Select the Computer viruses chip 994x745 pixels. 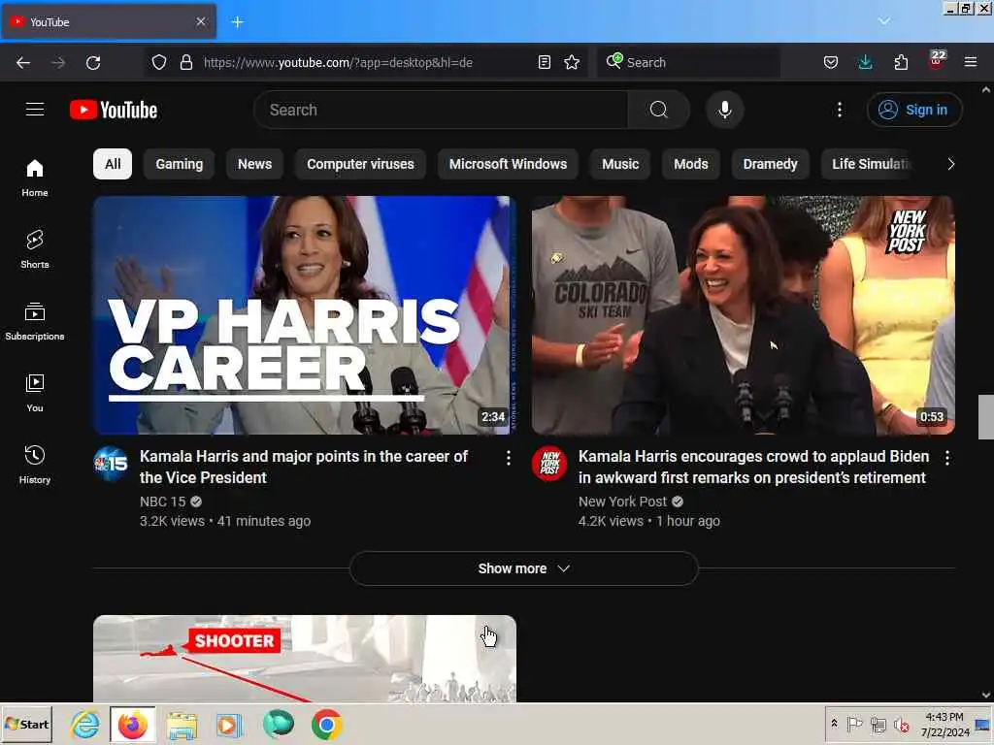click(360, 164)
